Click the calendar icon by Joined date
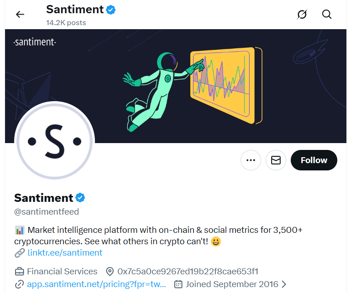Viewport: 356px width, 293px height. pos(178,284)
